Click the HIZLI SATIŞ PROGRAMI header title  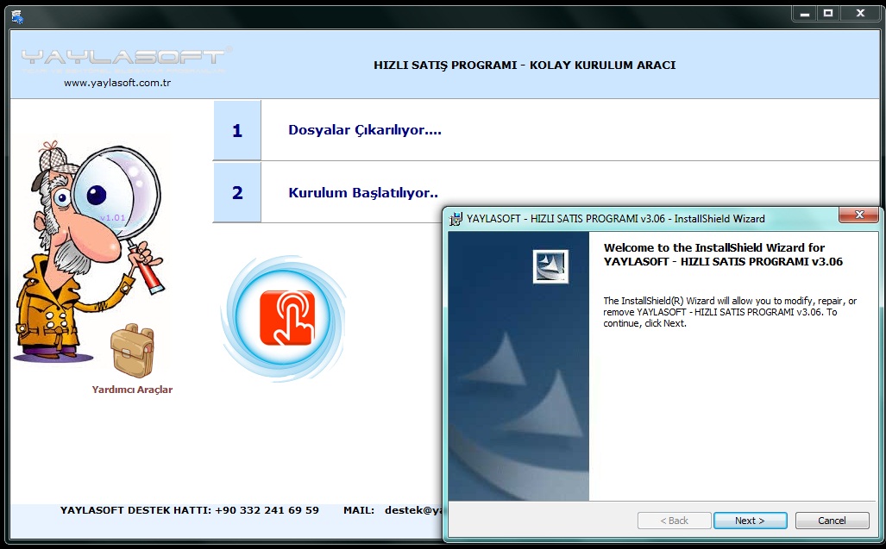point(525,65)
